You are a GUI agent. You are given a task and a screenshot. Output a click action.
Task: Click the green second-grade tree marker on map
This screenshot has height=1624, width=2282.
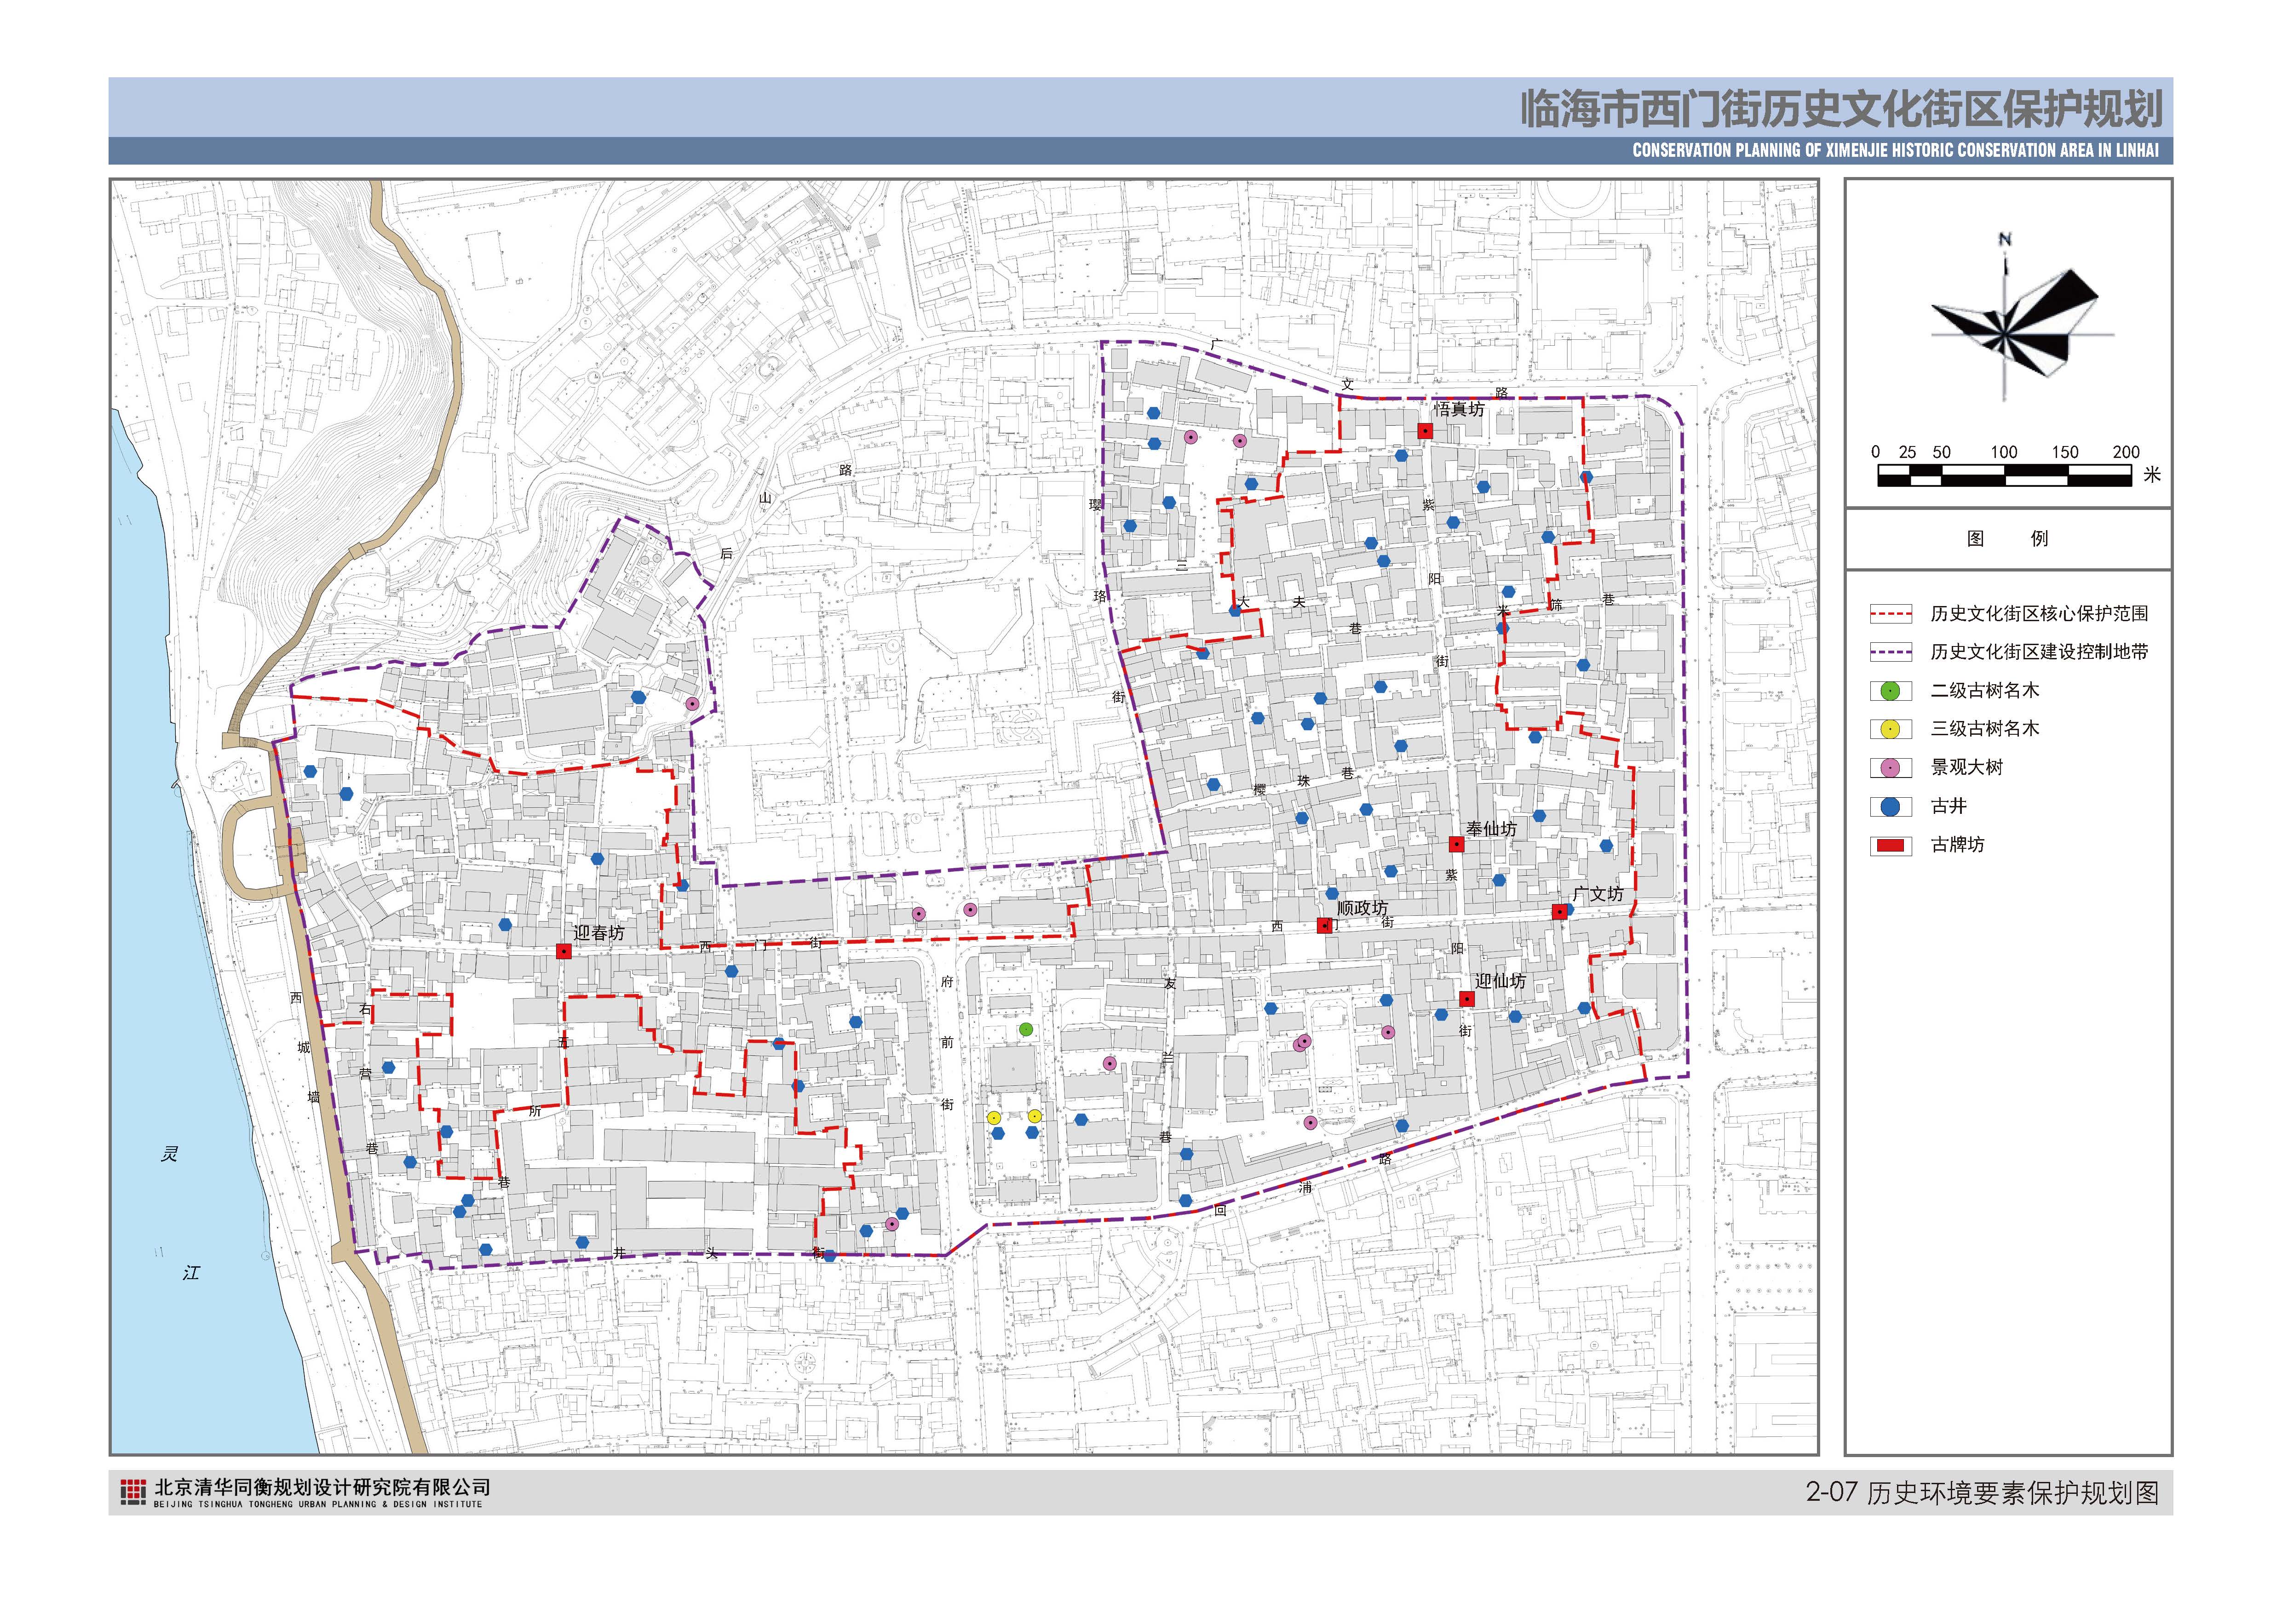(x=1025, y=1029)
